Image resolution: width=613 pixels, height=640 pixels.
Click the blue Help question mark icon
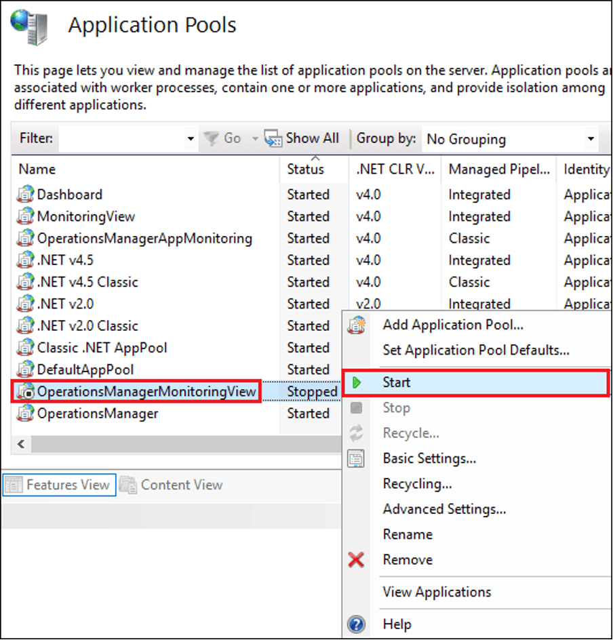[x=356, y=624]
